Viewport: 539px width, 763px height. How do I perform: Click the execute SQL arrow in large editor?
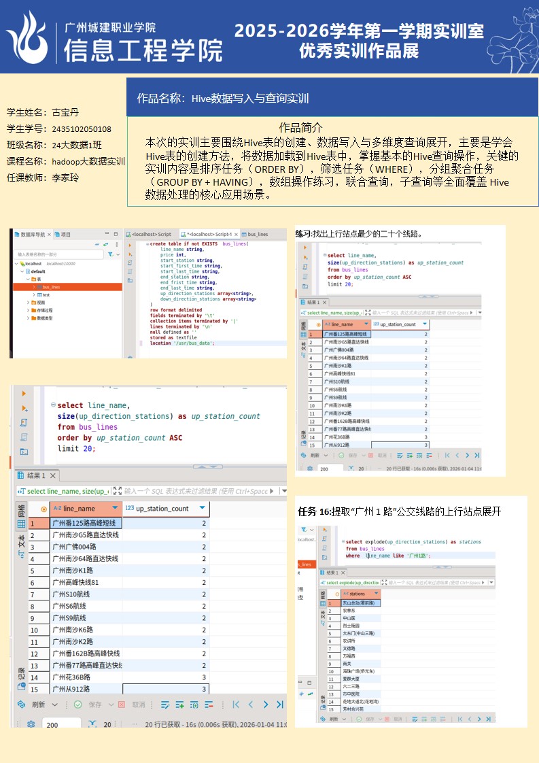[x=24, y=394]
